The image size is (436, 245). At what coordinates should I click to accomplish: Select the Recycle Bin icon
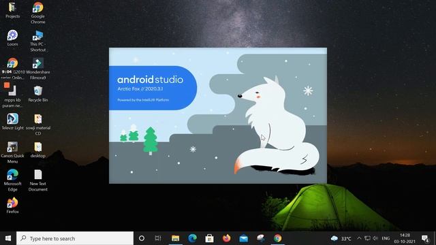[x=38, y=94]
